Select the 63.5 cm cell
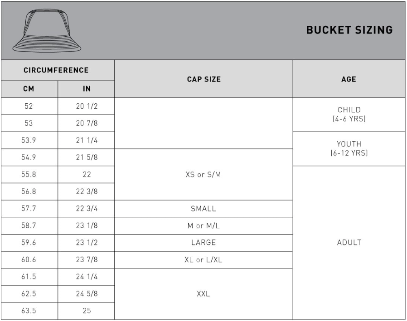407x321 pixels. (29, 311)
